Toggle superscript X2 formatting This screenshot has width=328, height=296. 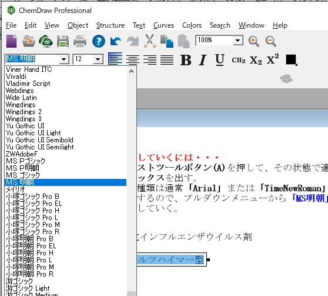[x=273, y=59]
